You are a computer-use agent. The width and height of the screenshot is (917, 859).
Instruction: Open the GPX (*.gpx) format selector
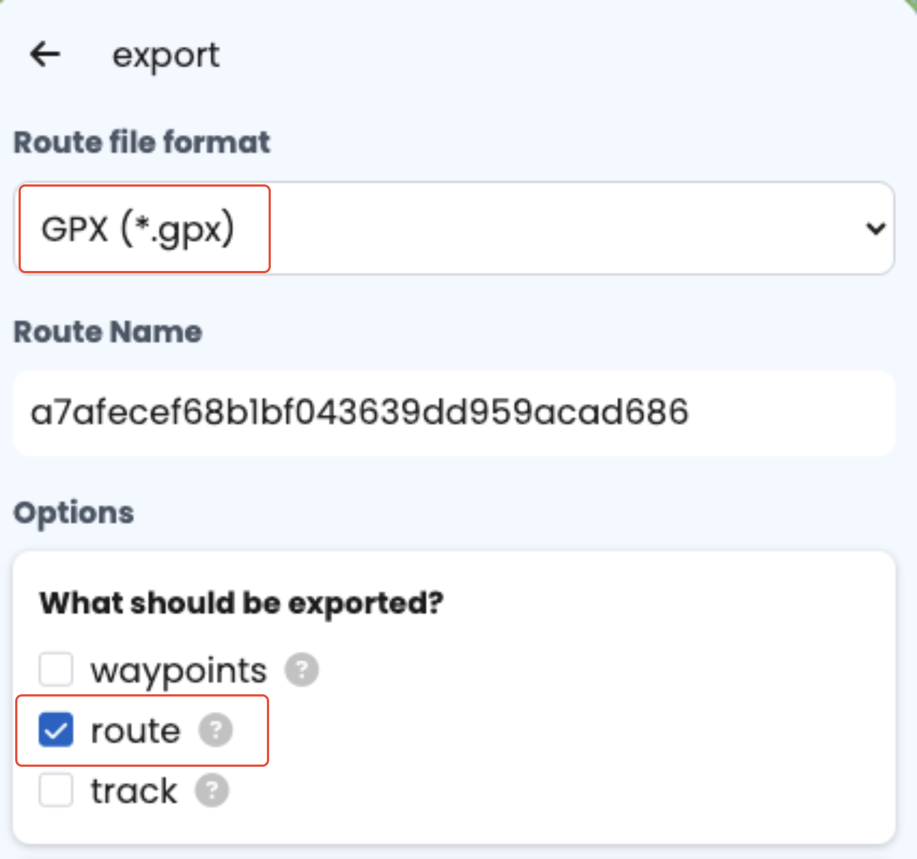pyautogui.click(x=138, y=229)
